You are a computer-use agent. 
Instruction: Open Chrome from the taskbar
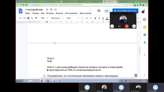click(42, 81)
